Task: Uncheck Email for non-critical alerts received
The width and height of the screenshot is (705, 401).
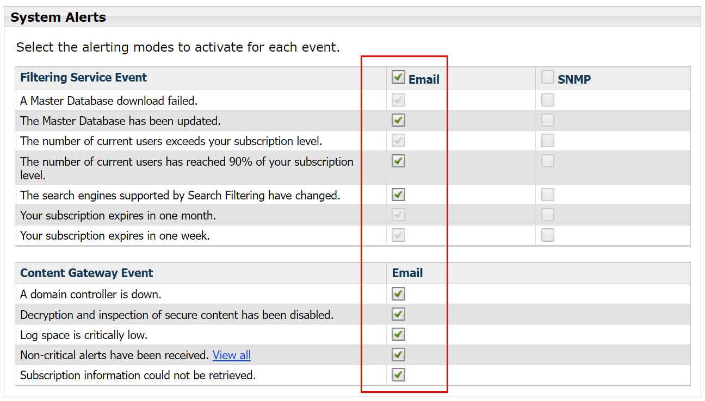Action: 398,355
